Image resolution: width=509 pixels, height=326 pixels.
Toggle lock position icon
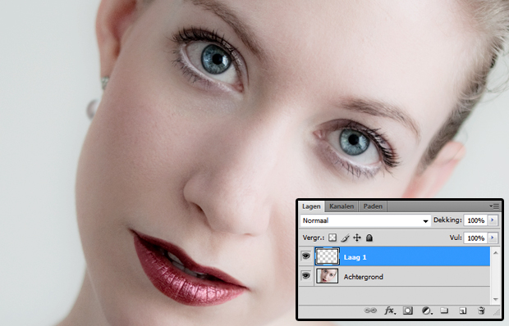(357, 238)
